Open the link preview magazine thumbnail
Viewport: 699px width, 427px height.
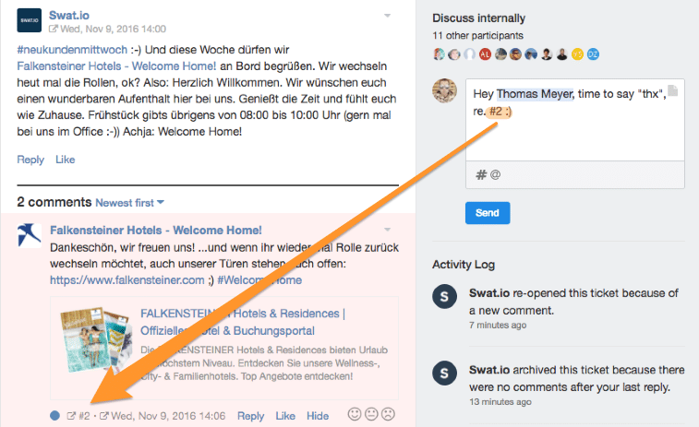[96, 339]
